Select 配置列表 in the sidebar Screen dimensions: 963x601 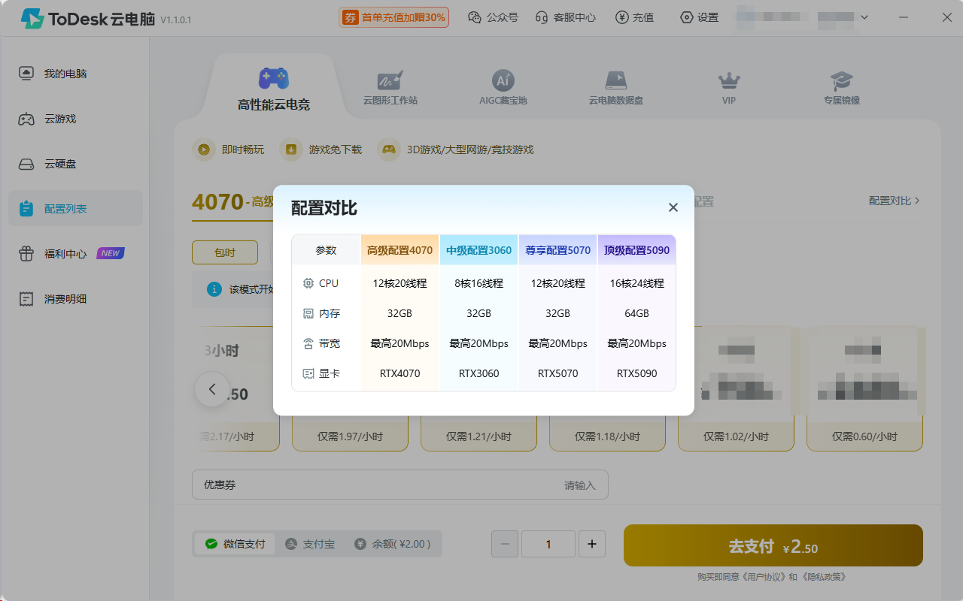[x=75, y=208]
